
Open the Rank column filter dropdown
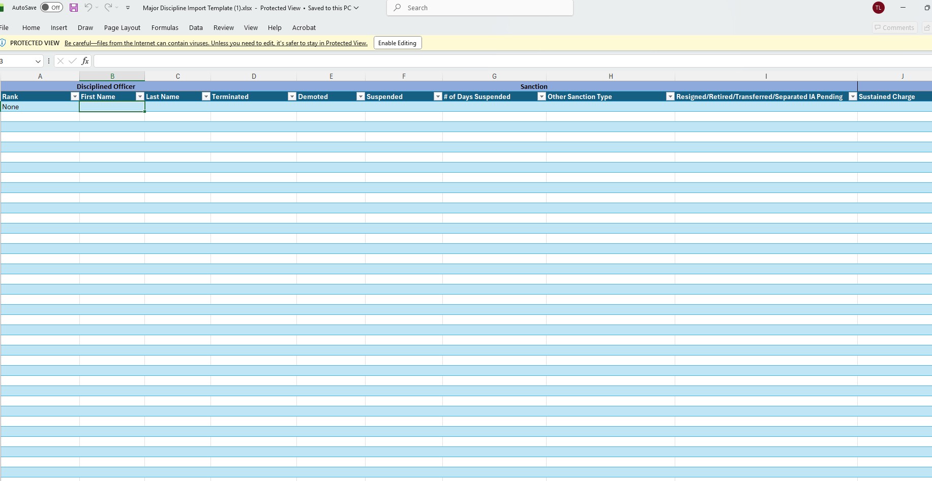coord(75,97)
